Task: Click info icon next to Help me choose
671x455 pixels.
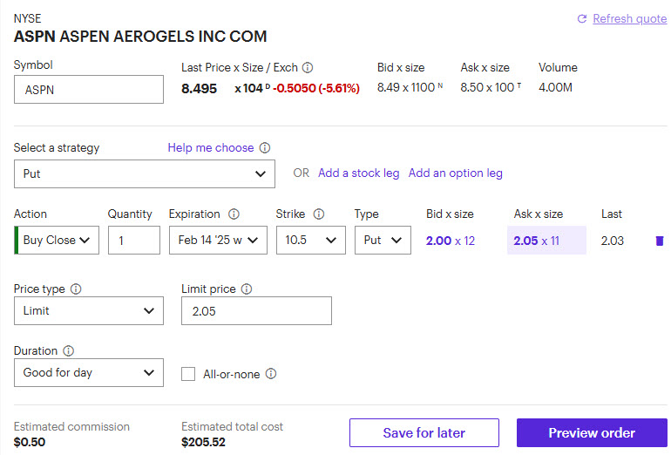Action: 265,148
